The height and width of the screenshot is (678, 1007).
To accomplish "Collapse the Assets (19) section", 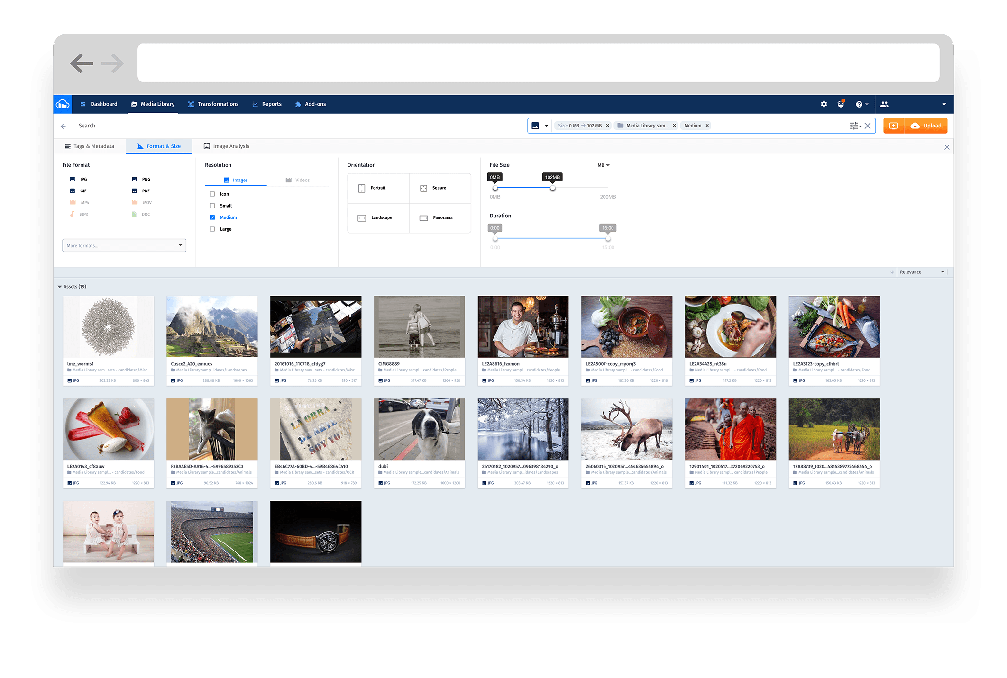I will coord(60,286).
